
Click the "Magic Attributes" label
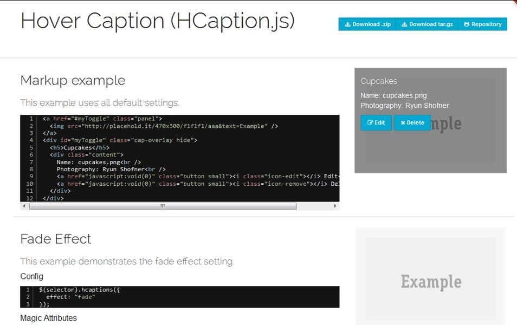pyautogui.click(x=48, y=318)
